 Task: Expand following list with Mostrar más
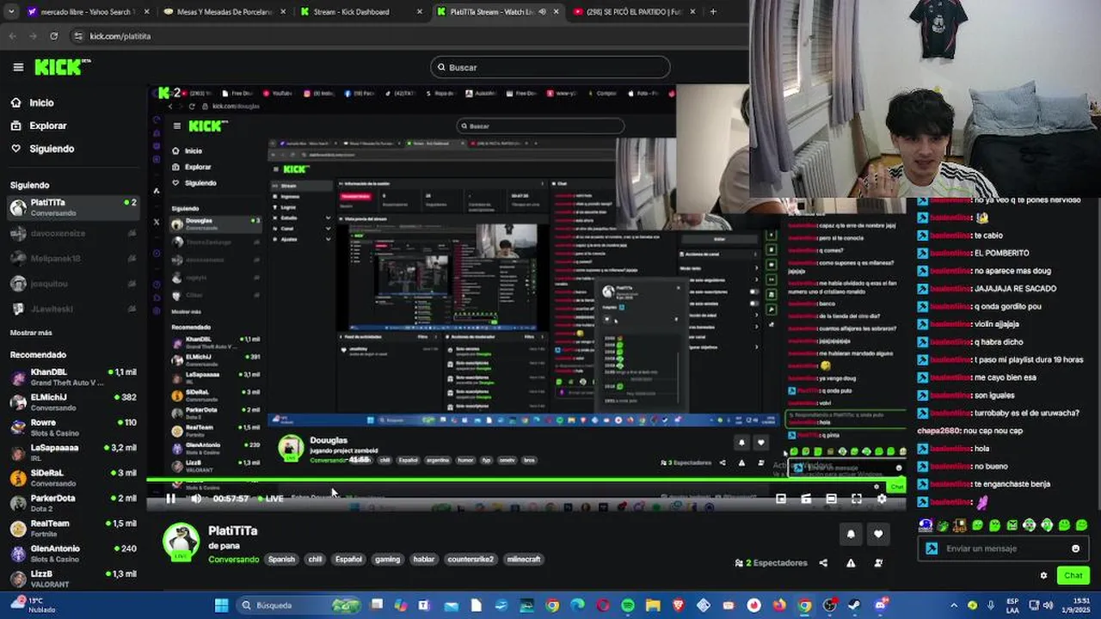[x=31, y=333]
